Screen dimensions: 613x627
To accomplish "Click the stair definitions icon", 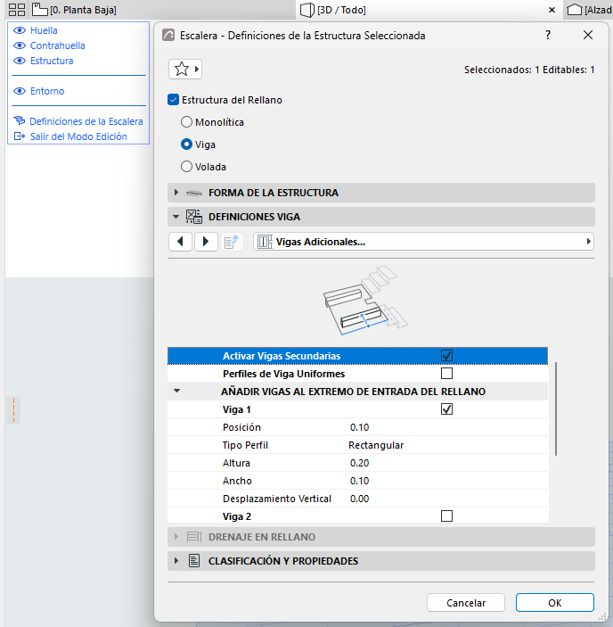I will tap(20, 120).
